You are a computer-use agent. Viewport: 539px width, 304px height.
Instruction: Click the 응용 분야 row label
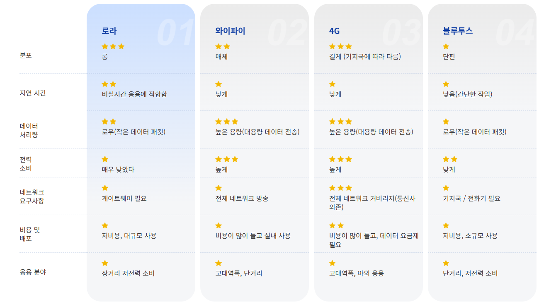(33, 272)
